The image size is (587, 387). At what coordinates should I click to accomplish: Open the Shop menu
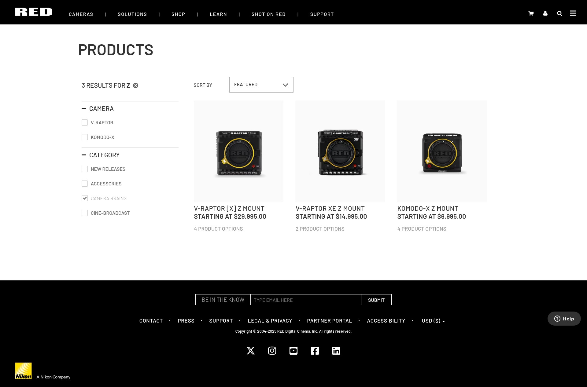(x=178, y=14)
